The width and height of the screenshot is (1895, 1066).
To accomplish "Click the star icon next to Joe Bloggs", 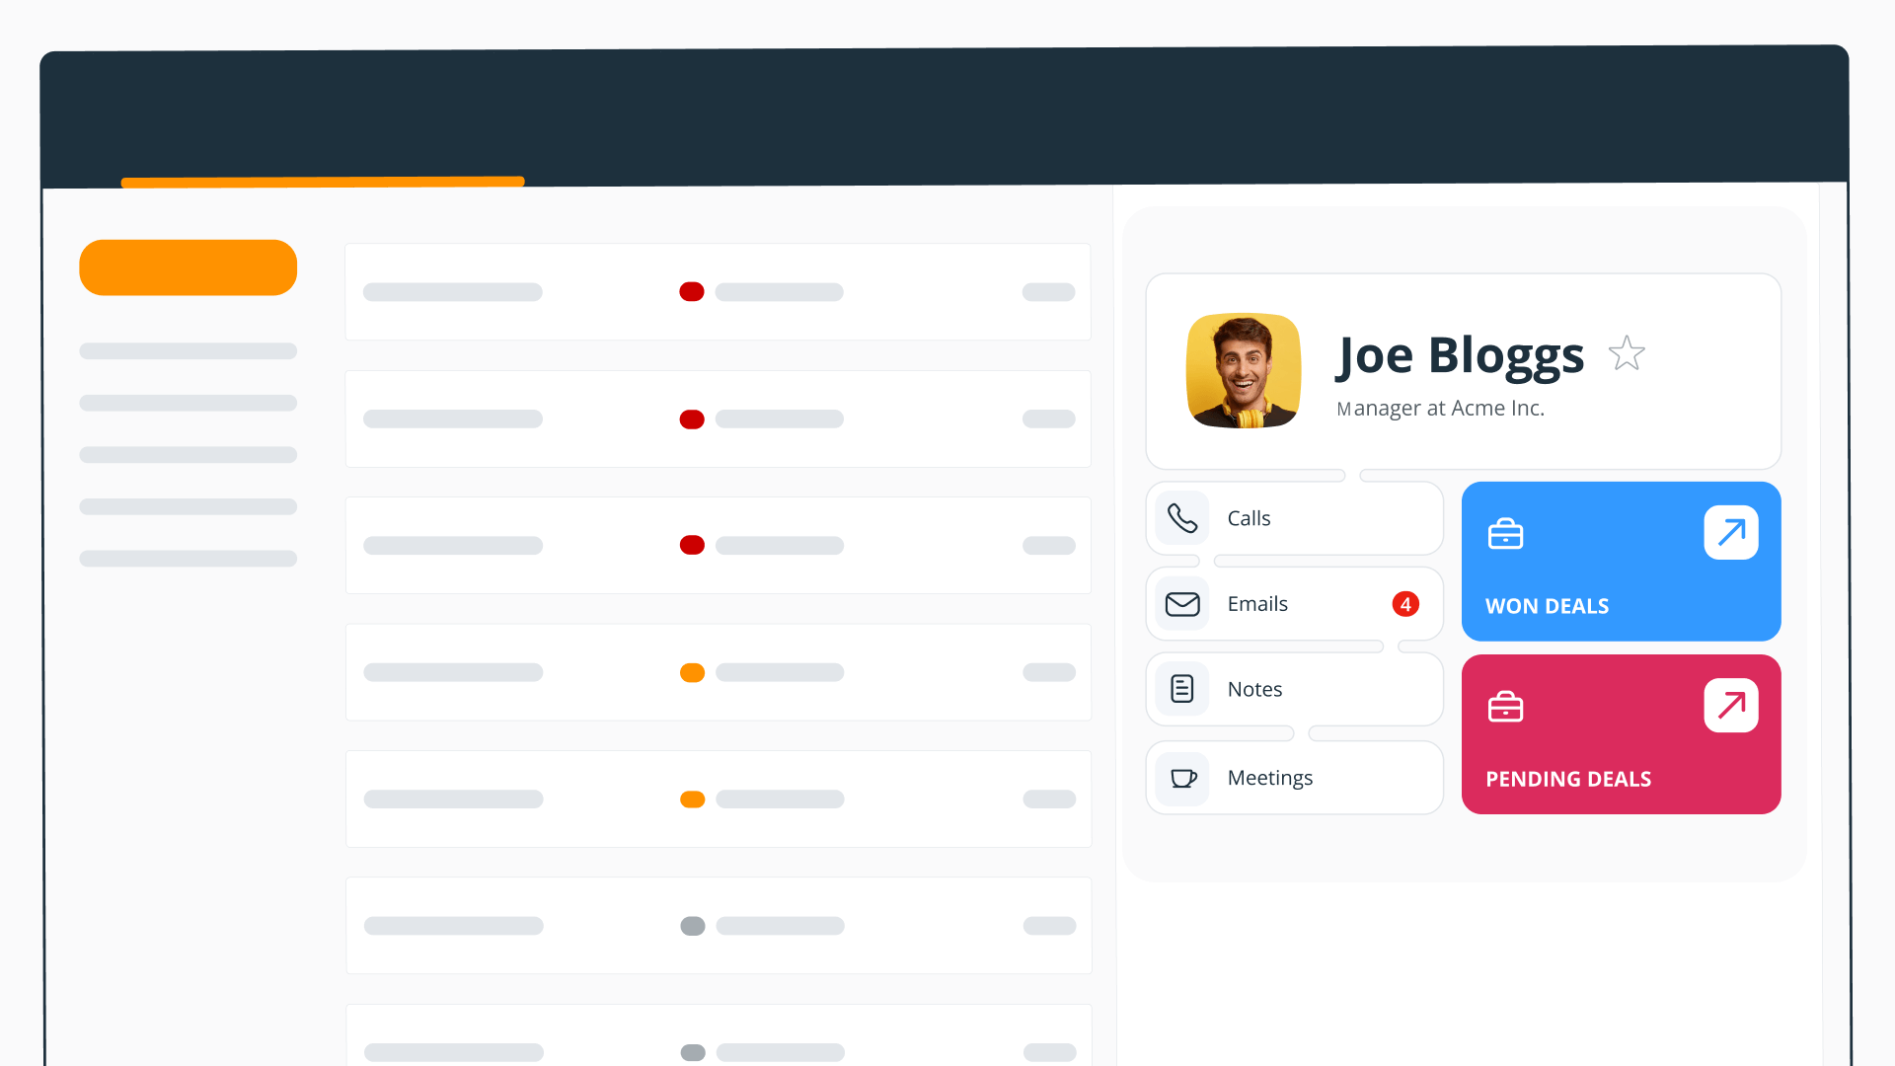I will point(1627,353).
